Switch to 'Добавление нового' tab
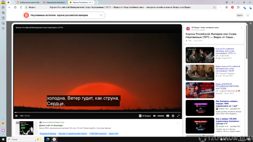Screen dimensions: 253x142 pos(29,3)
